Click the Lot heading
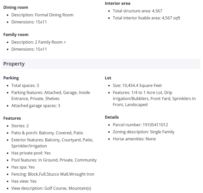 [108, 78]
